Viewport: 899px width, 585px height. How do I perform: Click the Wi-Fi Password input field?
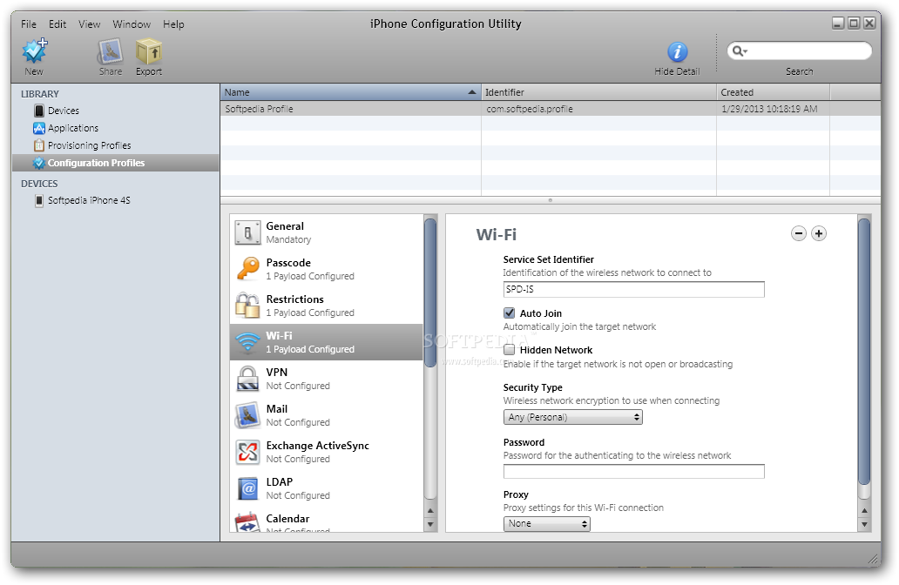coord(633,472)
